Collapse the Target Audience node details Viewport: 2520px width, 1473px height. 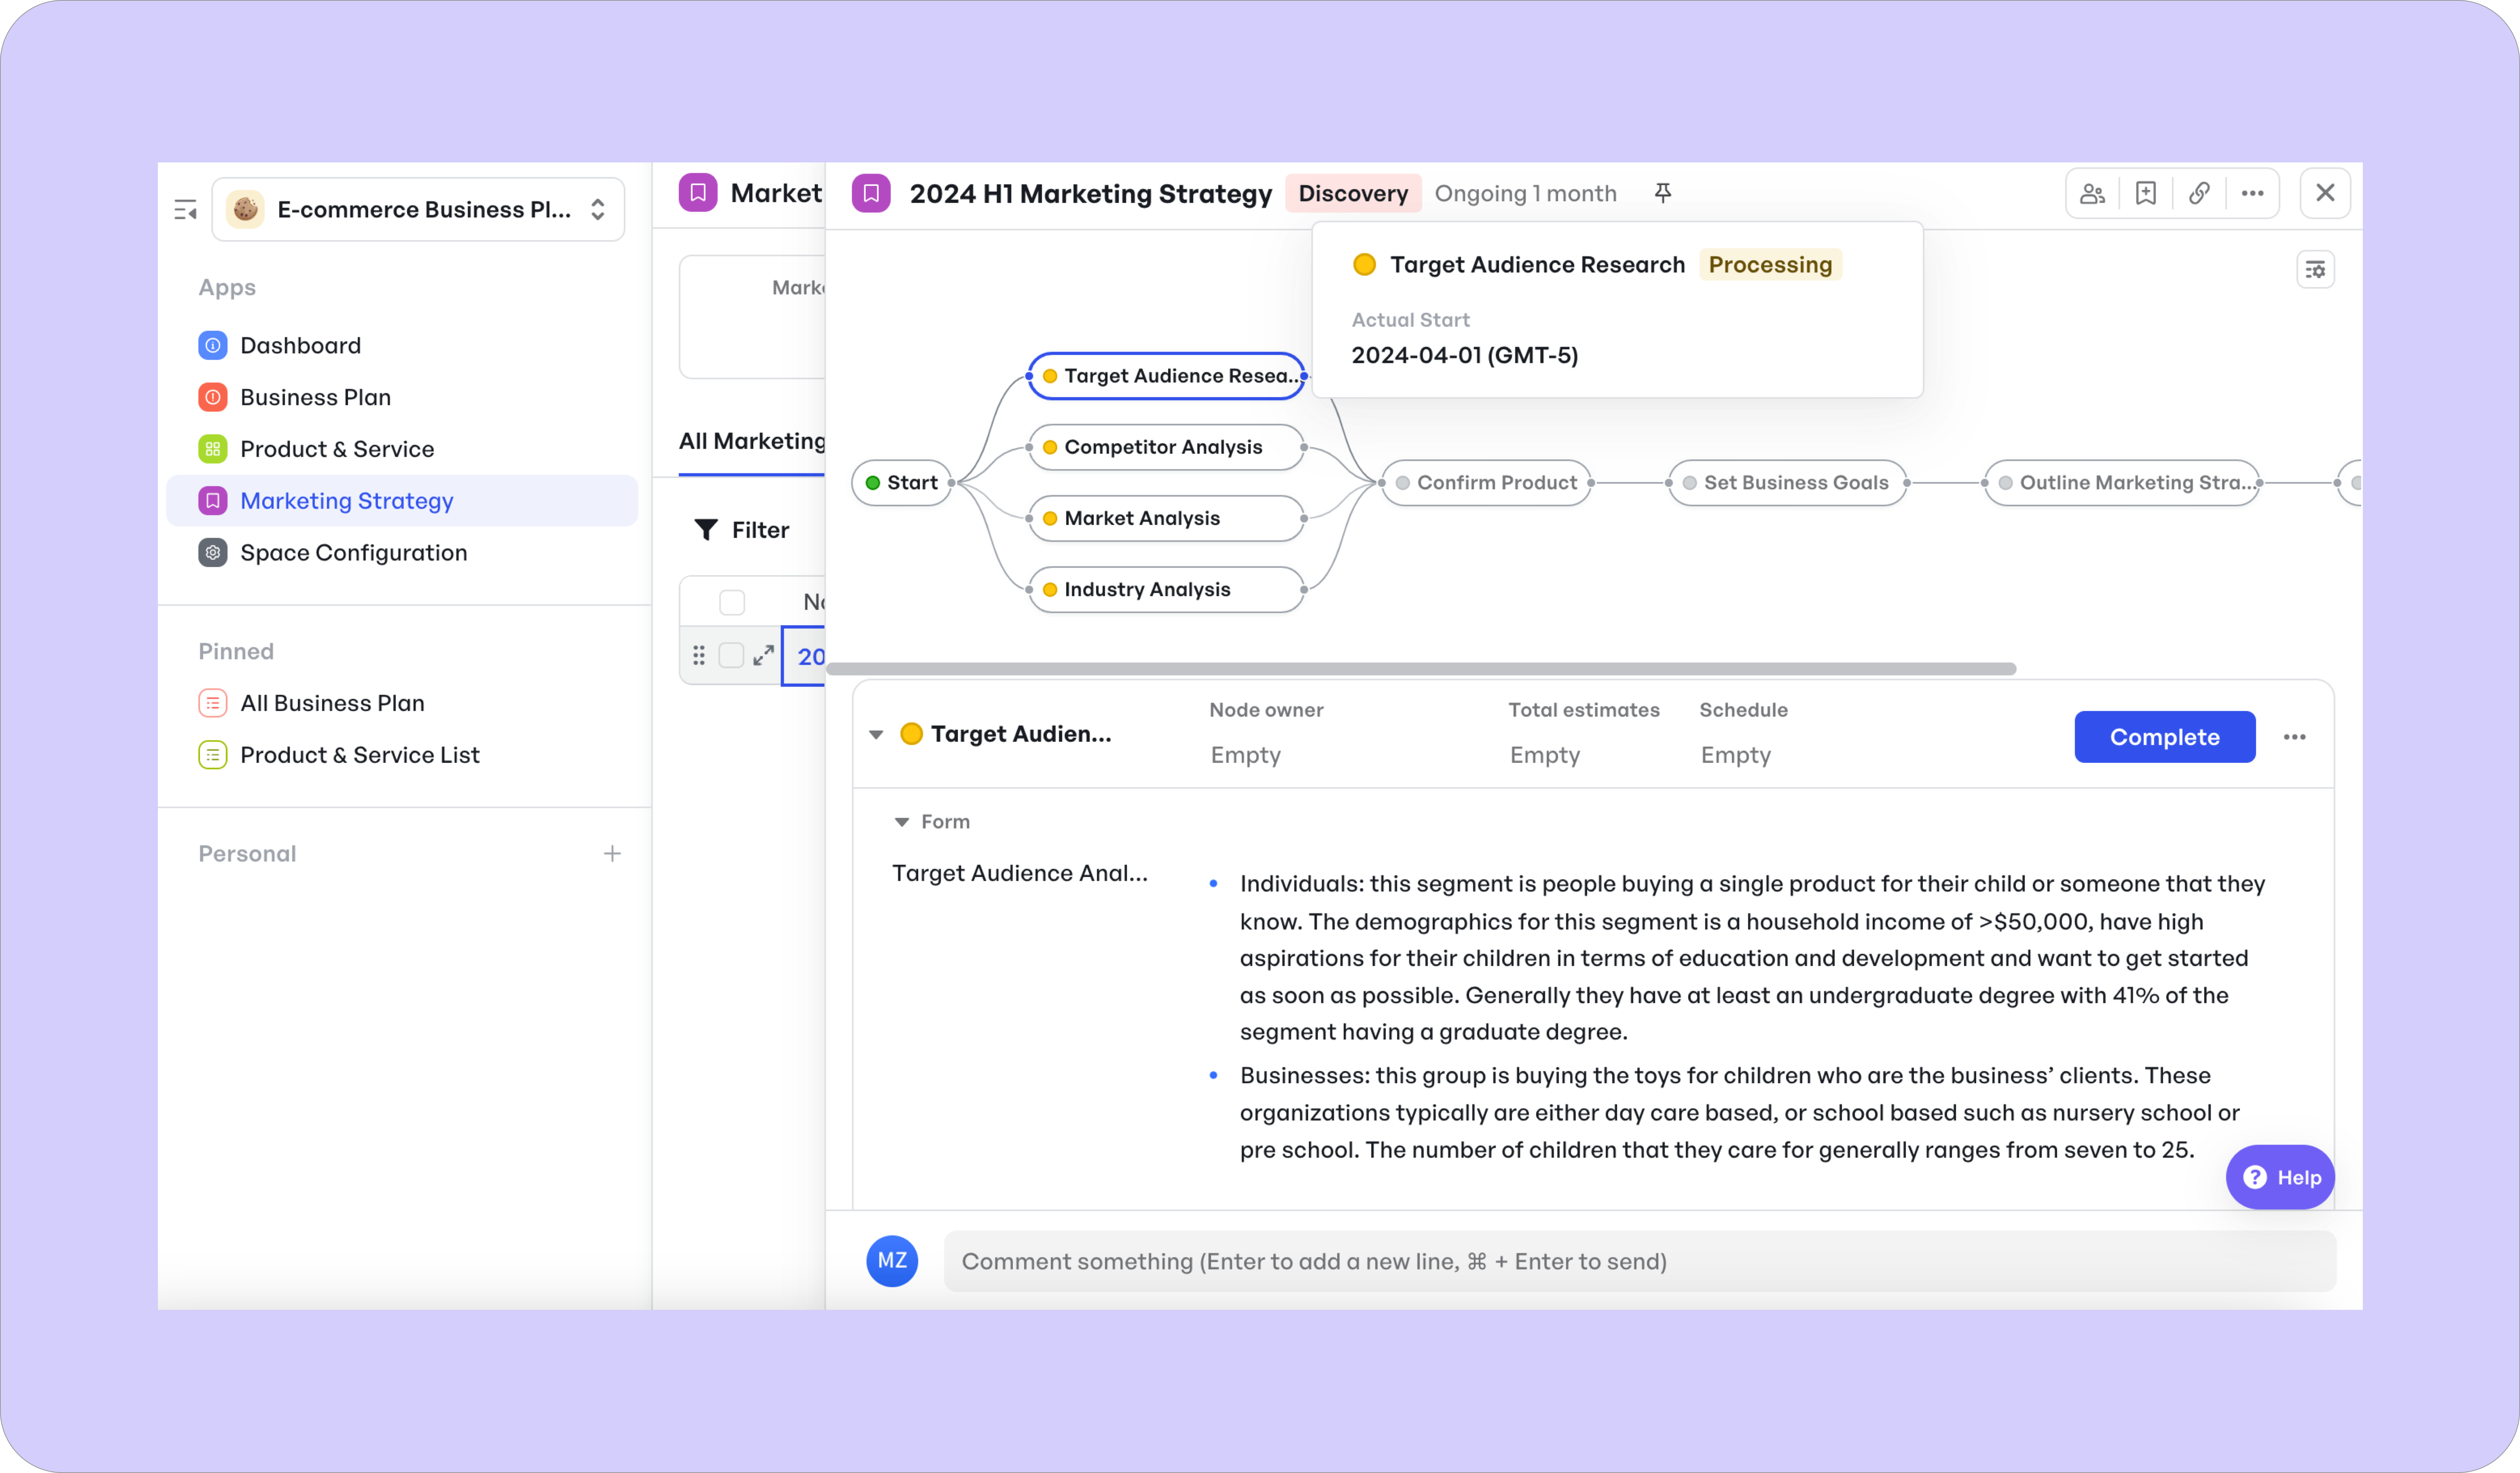[x=876, y=735]
